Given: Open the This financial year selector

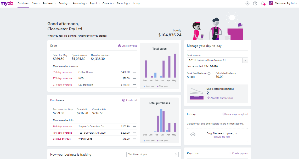Looking at the screenshot, I should pyautogui.click(x=153, y=155).
